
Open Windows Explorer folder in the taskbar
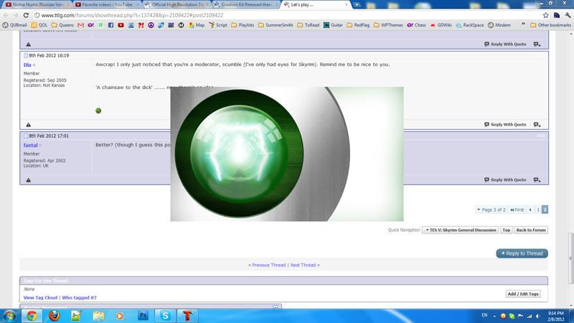(98, 315)
